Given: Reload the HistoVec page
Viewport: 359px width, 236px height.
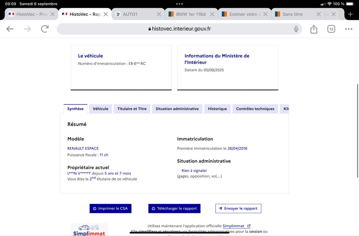Looking at the screenshot, I should [45, 29].
